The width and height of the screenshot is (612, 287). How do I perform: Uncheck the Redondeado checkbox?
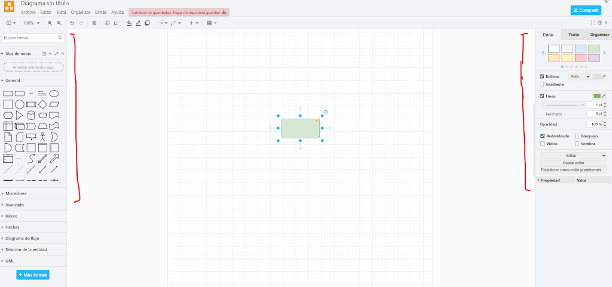(x=542, y=136)
